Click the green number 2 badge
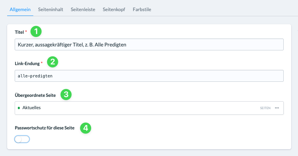The height and width of the screenshot is (156, 298). 52,62
